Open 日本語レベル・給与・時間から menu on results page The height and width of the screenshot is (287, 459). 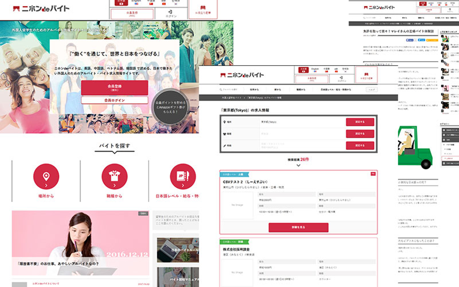click(x=336, y=90)
